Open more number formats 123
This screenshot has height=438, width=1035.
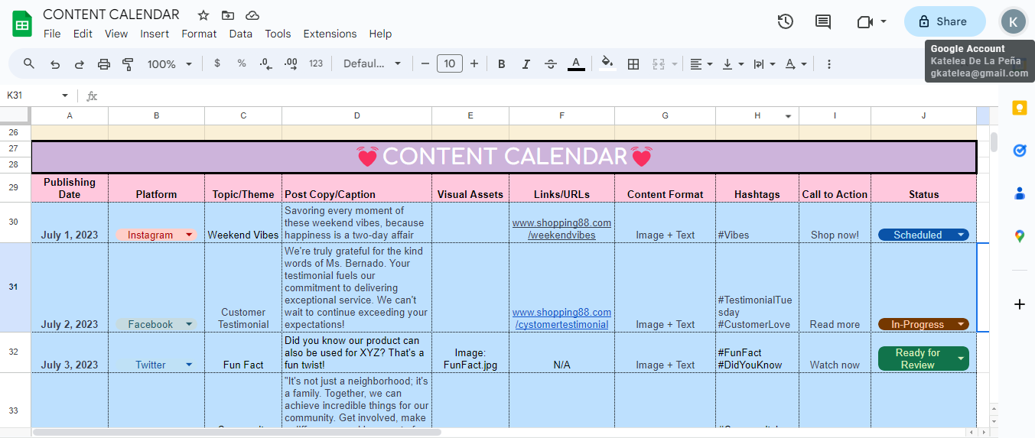tap(316, 63)
